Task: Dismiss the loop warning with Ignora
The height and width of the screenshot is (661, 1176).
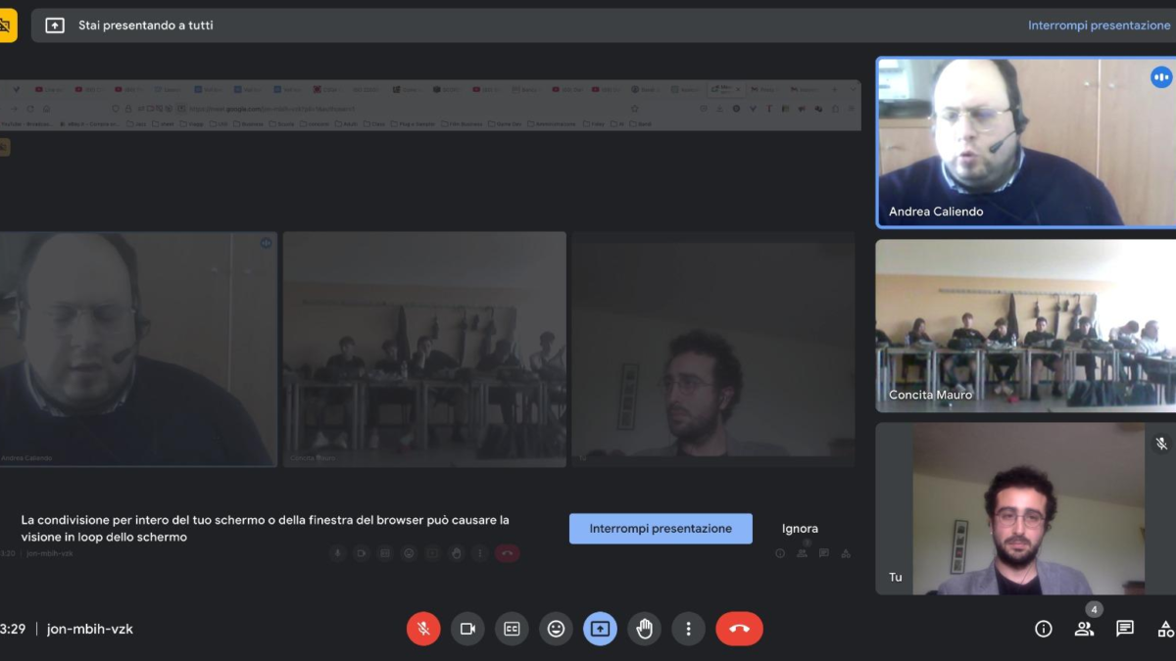Action: pos(800,529)
